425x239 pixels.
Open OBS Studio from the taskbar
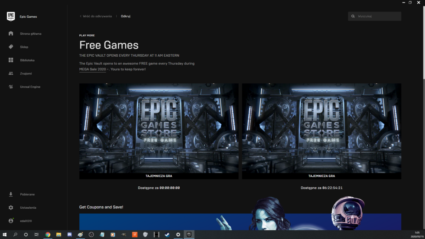pyautogui.click(x=91, y=235)
